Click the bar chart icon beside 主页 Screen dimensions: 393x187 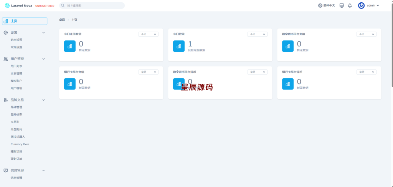(x=6, y=21)
